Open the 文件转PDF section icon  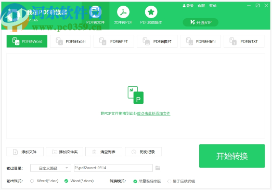click(x=123, y=12)
